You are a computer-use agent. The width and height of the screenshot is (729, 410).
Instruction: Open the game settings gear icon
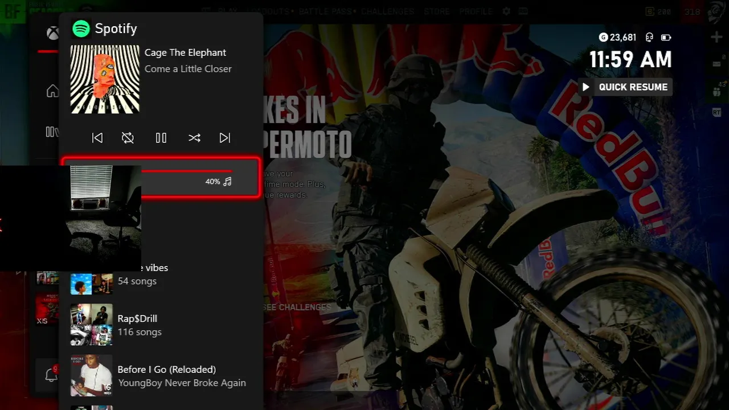pos(506,11)
